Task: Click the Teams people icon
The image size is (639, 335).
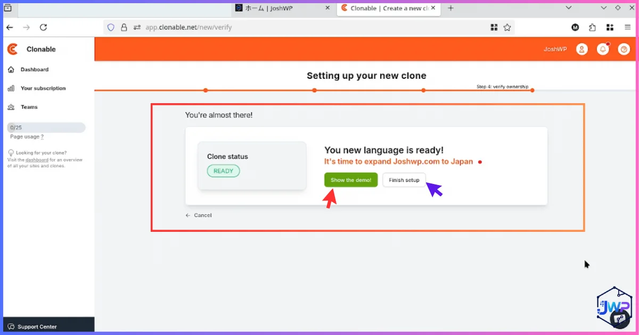Action: point(11,107)
